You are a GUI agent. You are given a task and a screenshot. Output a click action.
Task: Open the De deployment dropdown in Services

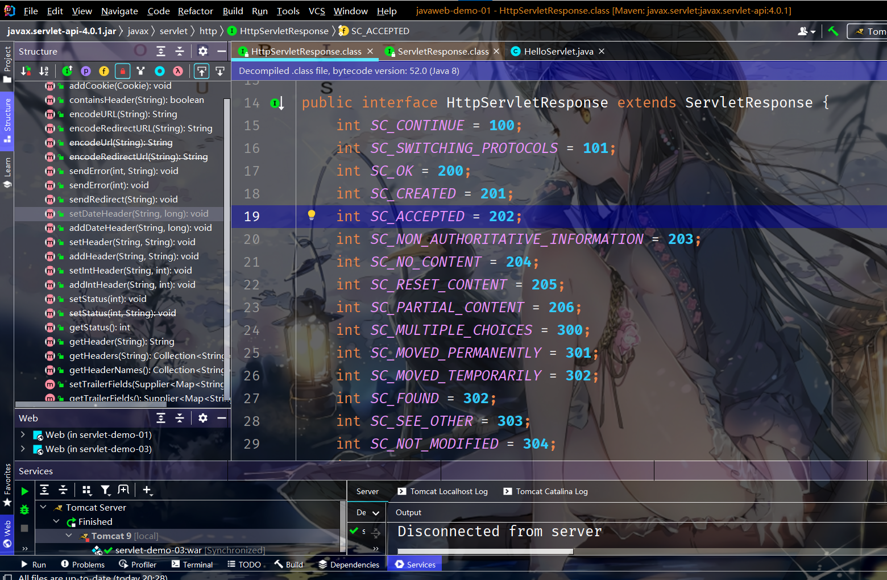pyautogui.click(x=367, y=512)
